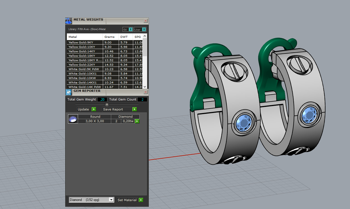350x209 pixels.
Task: Click the Save Report button
Action: coord(117,109)
